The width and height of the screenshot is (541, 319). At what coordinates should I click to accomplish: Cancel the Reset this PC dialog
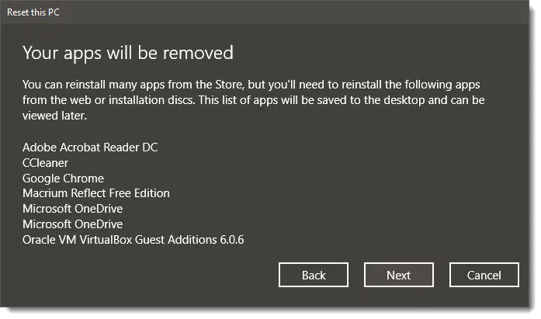coord(484,275)
